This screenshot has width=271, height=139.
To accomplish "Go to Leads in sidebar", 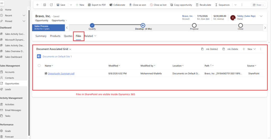I will (8, 89).
